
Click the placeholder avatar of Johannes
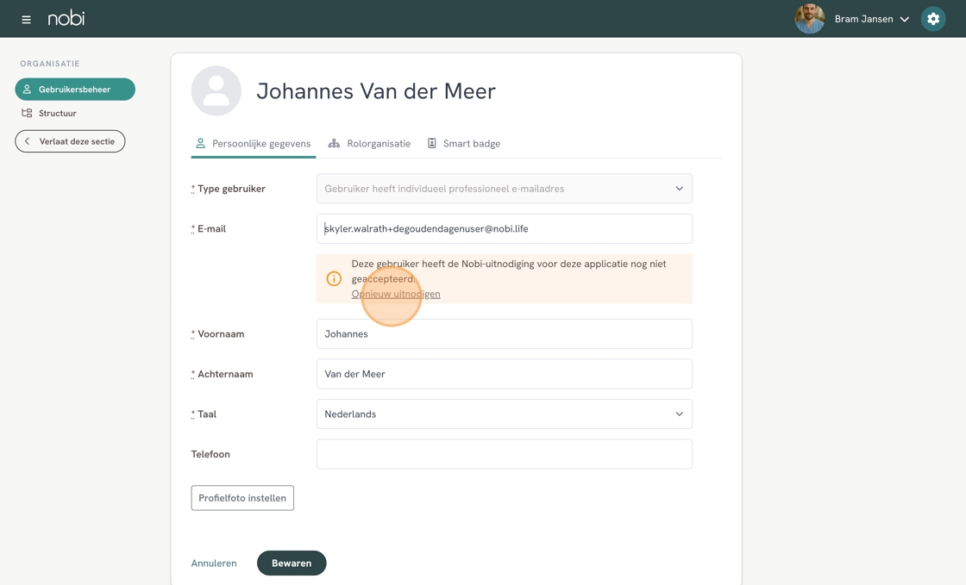[x=216, y=90]
